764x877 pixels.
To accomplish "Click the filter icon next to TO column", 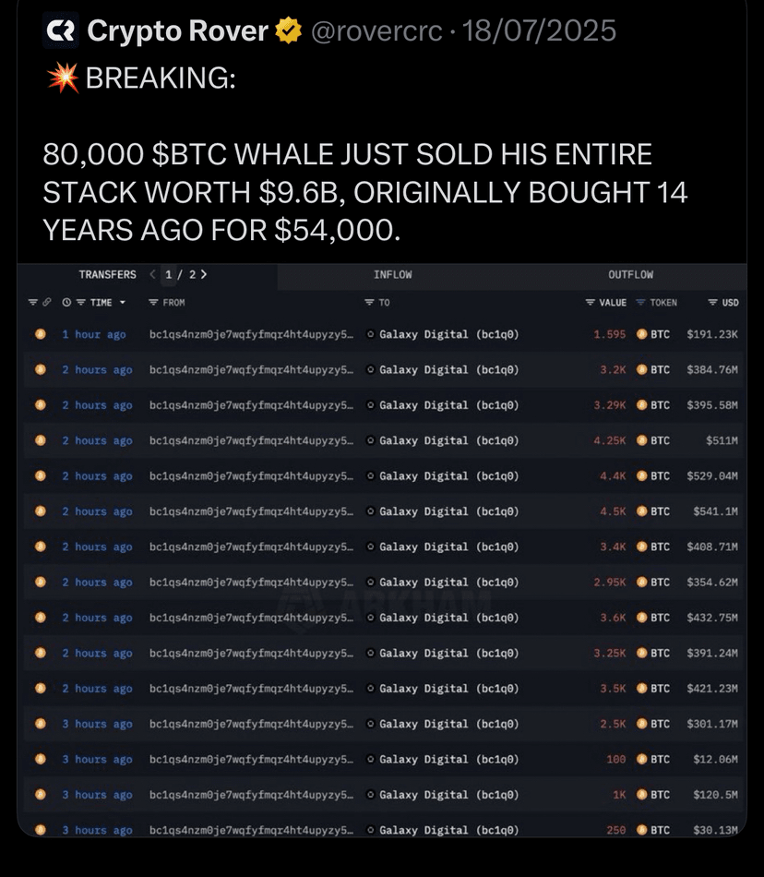I will coord(369,303).
